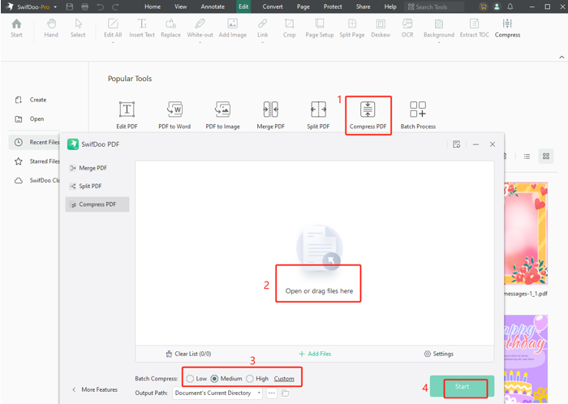Image resolution: width=568 pixels, height=404 pixels.
Task: Select the Hand tool
Action: point(51,28)
